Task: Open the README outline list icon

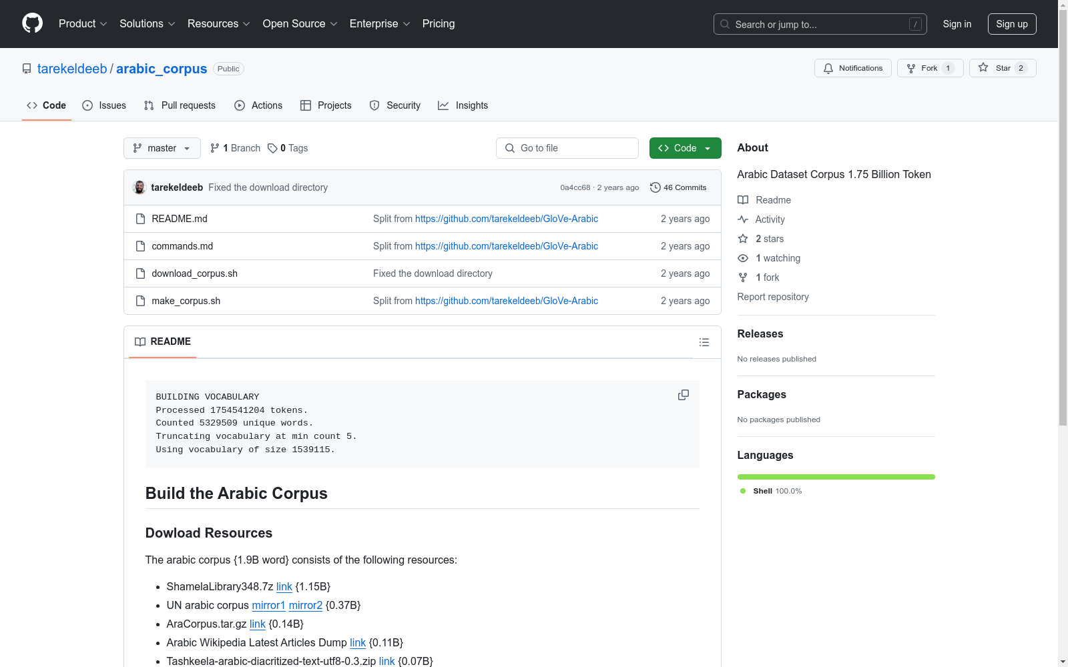Action: pos(704,342)
